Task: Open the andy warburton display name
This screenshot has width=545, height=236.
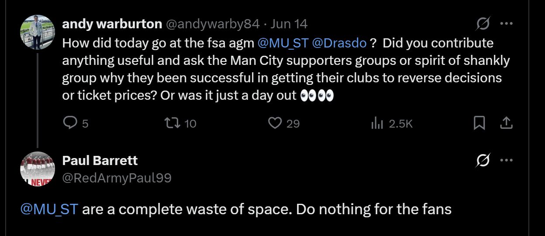Action: (112, 24)
